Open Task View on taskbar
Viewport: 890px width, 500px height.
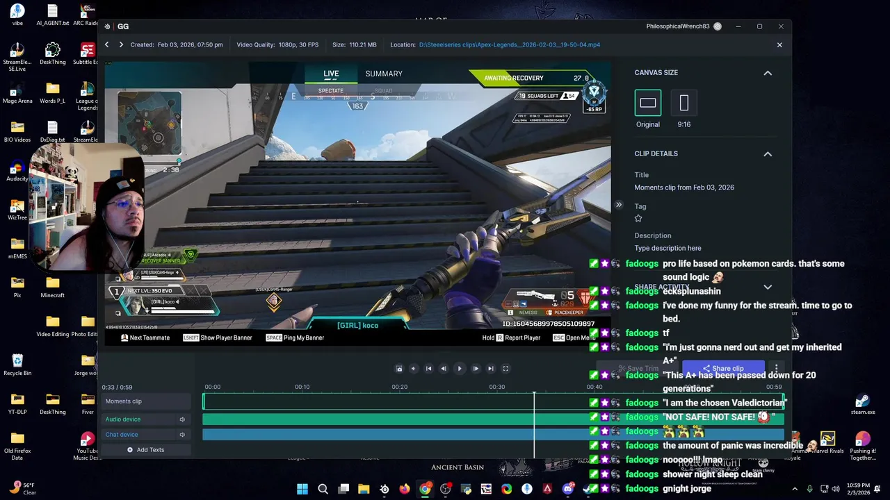pyautogui.click(x=343, y=489)
